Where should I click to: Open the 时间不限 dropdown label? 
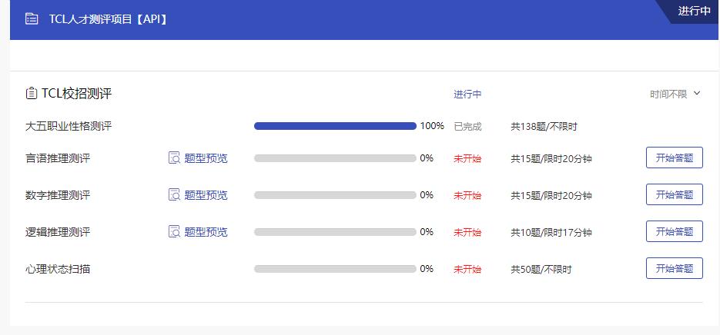pyautogui.click(x=668, y=95)
